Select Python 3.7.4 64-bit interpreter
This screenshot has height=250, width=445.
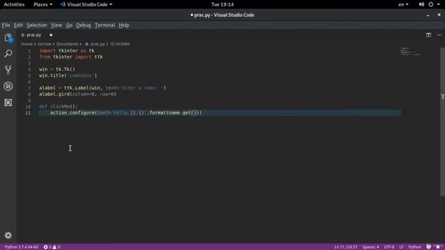pos(22,247)
